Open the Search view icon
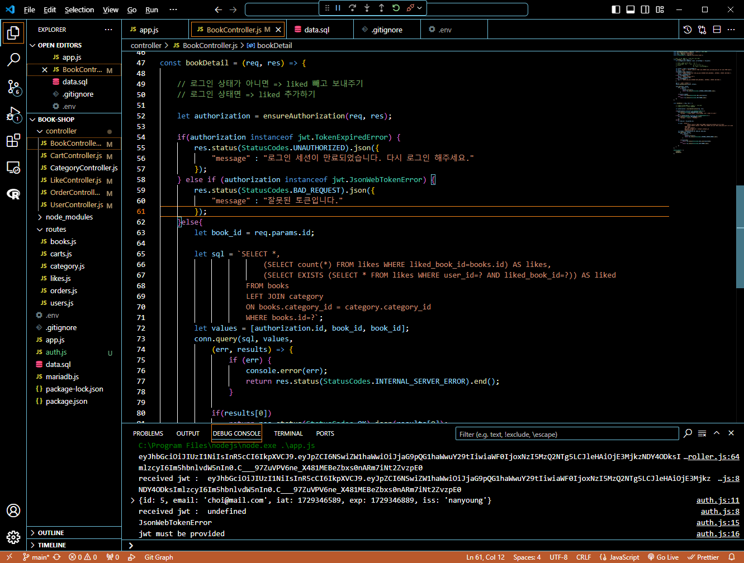Image resolution: width=744 pixels, height=563 pixels. tap(13, 59)
